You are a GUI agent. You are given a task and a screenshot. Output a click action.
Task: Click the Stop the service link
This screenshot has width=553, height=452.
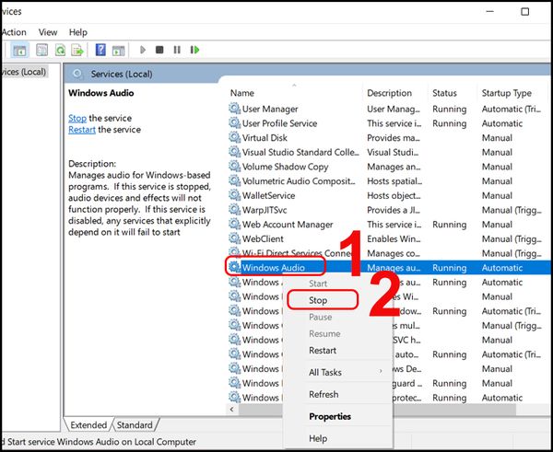77,118
